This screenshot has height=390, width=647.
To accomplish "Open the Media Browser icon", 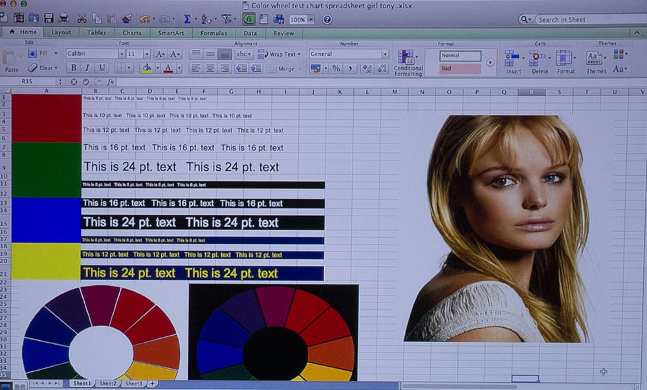I will (279, 19).
